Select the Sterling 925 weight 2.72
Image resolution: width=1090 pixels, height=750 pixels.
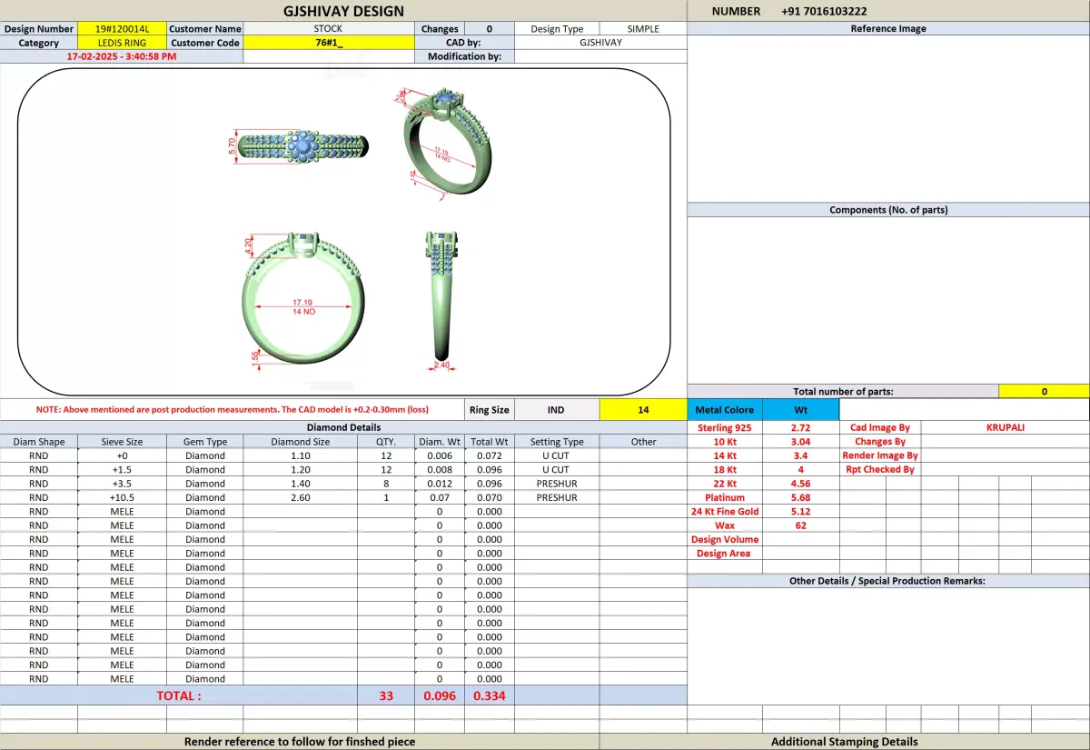(800, 427)
